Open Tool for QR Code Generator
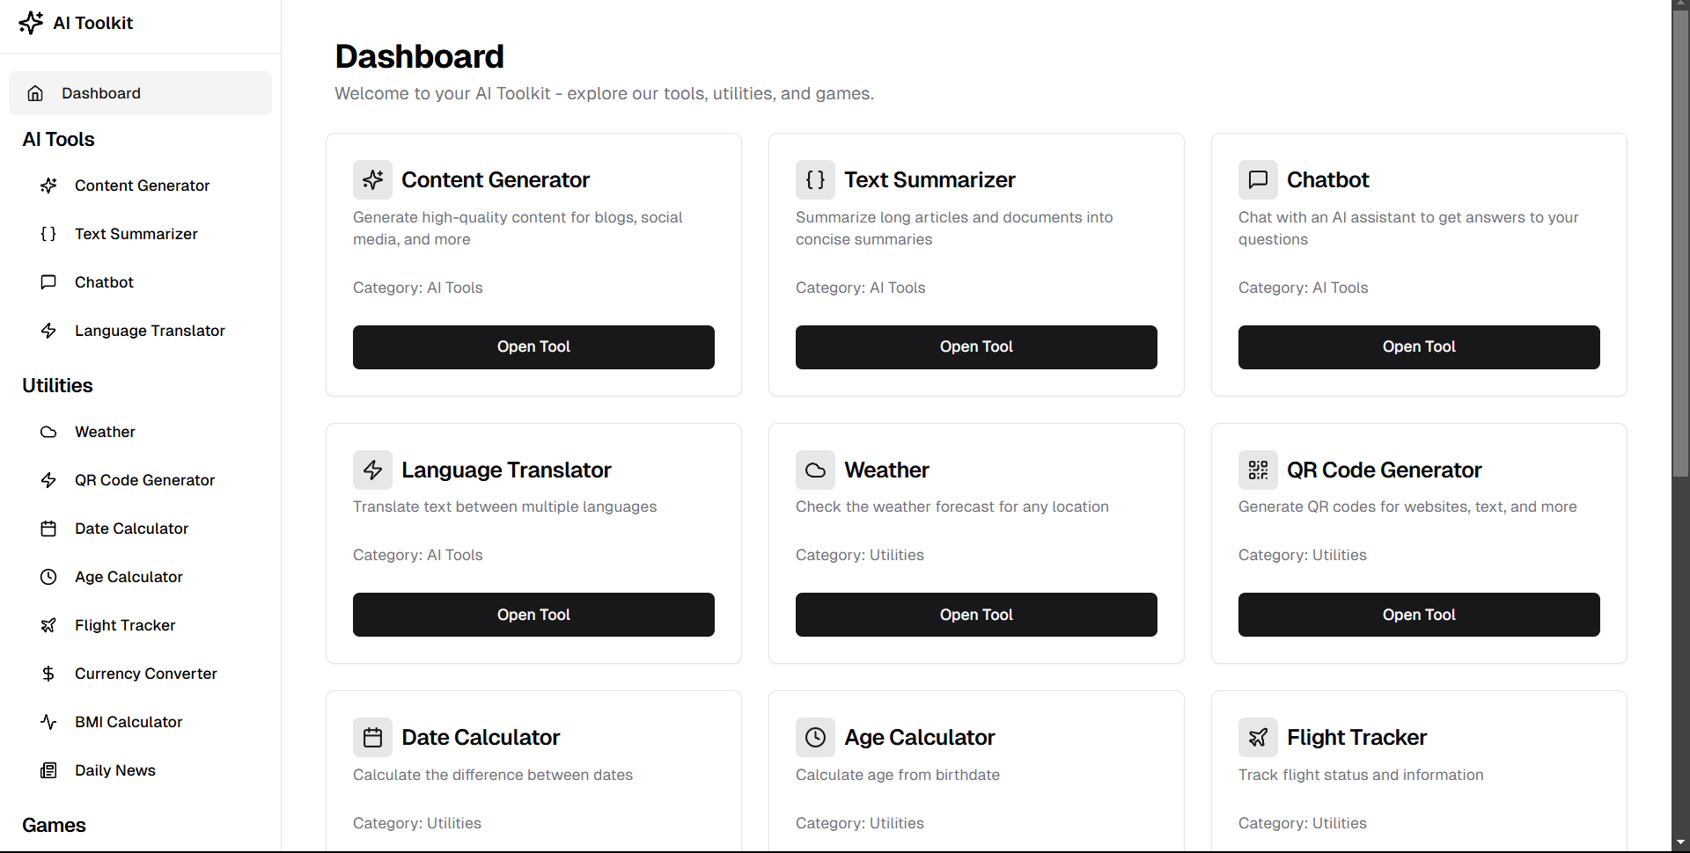Image resolution: width=1690 pixels, height=853 pixels. [1419, 615]
